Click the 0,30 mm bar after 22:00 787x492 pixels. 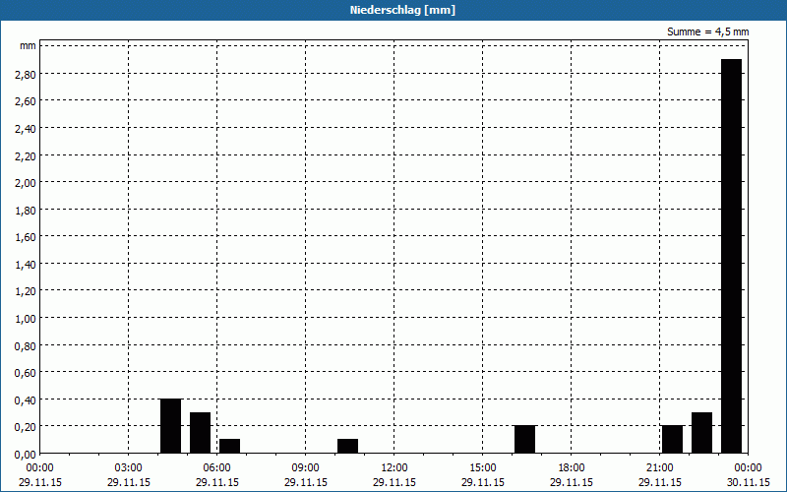click(701, 433)
